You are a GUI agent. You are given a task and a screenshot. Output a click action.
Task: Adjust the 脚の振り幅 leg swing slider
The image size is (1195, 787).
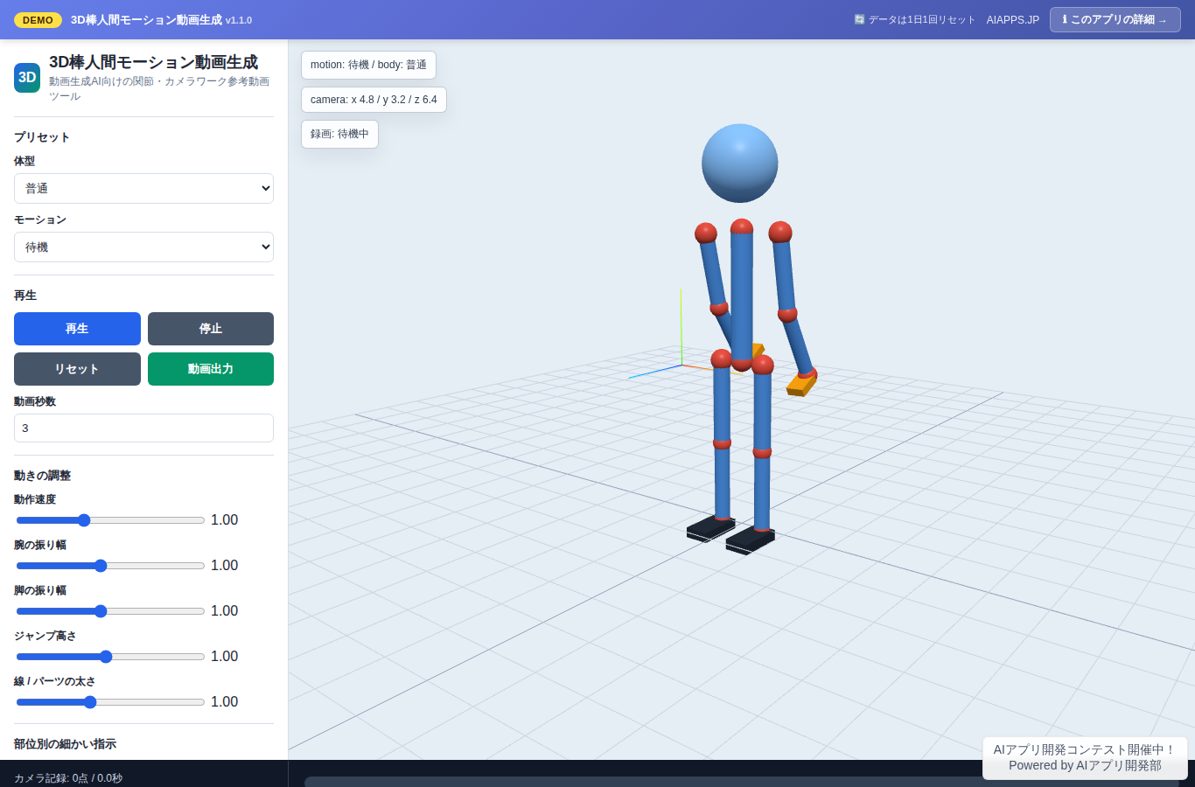click(110, 611)
